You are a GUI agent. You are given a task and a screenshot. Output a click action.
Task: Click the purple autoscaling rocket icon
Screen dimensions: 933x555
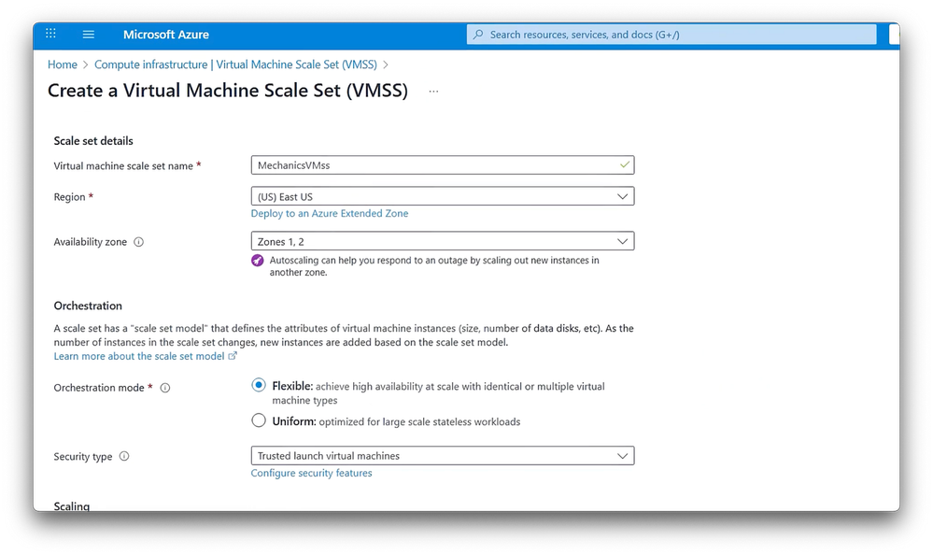pos(257,261)
